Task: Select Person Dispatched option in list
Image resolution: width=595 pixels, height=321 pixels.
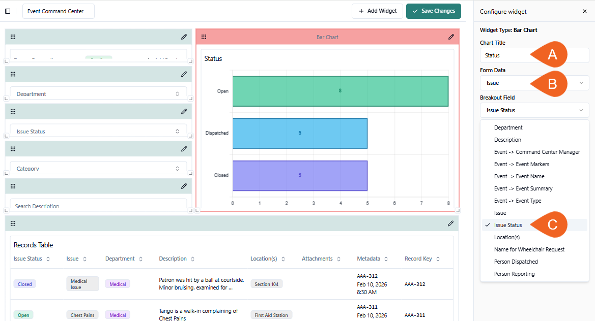Action: [516, 262]
